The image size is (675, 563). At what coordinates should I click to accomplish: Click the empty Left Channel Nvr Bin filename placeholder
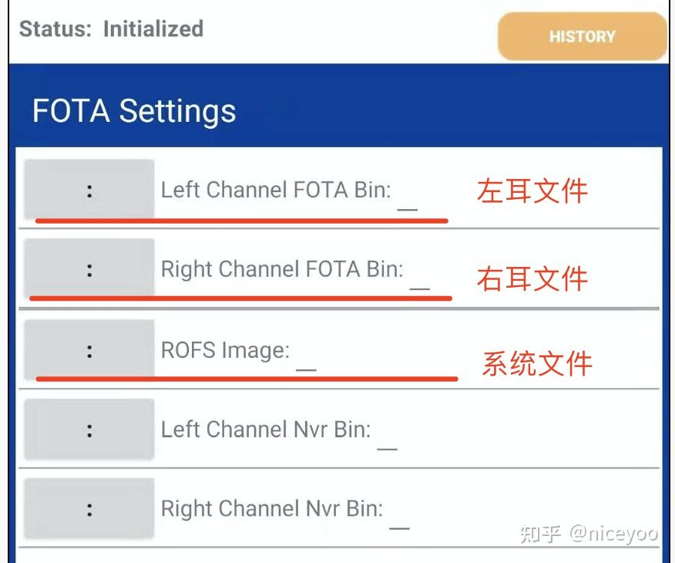coord(387,447)
